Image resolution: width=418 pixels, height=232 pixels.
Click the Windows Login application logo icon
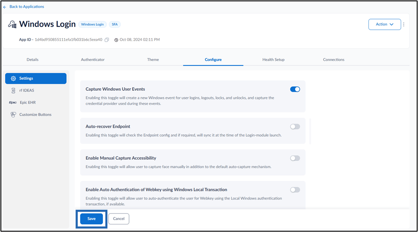[x=12, y=24]
